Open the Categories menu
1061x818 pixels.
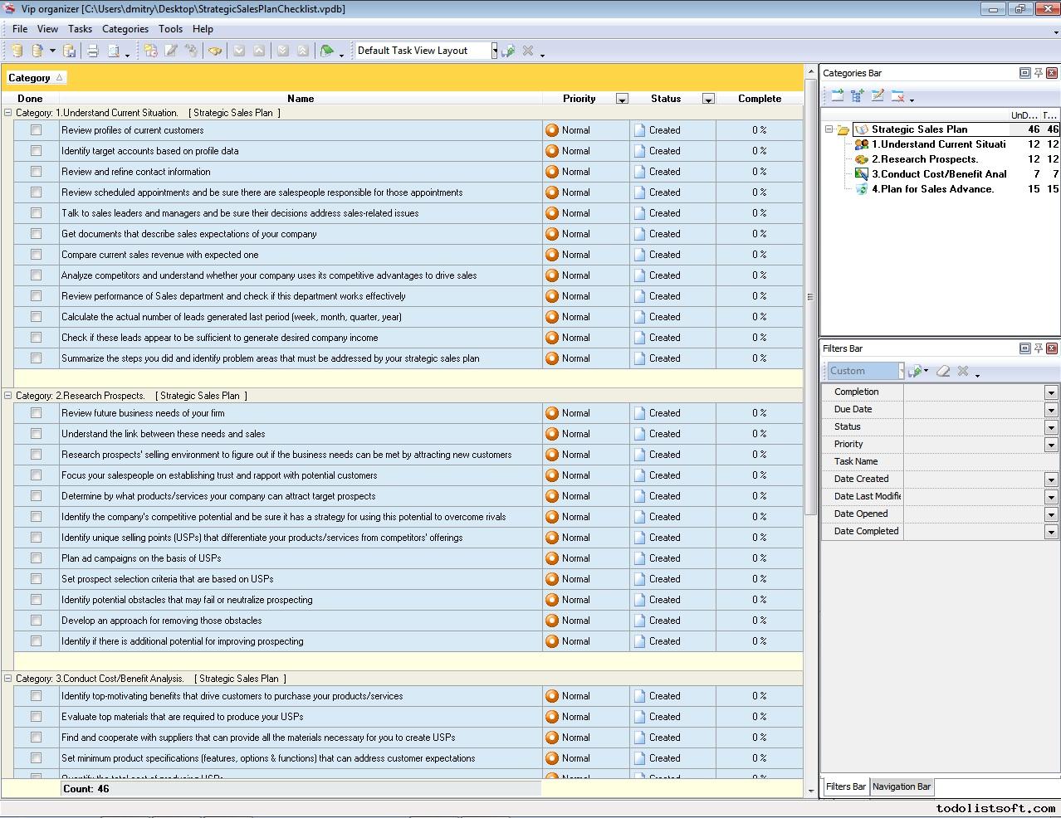point(125,29)
